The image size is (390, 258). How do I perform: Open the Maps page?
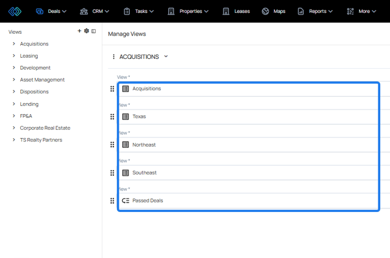pyautogui.click(x=279, y=11)
